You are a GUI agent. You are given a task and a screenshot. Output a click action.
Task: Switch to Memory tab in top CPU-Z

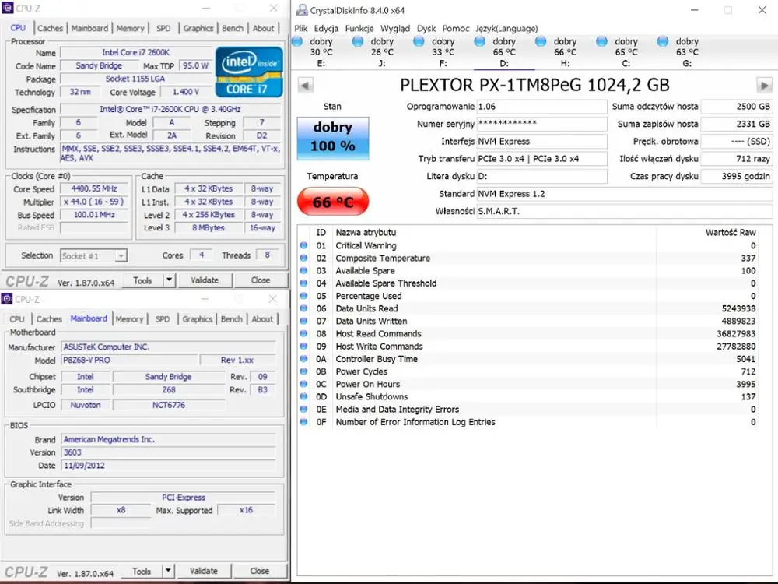click(130, 28)
